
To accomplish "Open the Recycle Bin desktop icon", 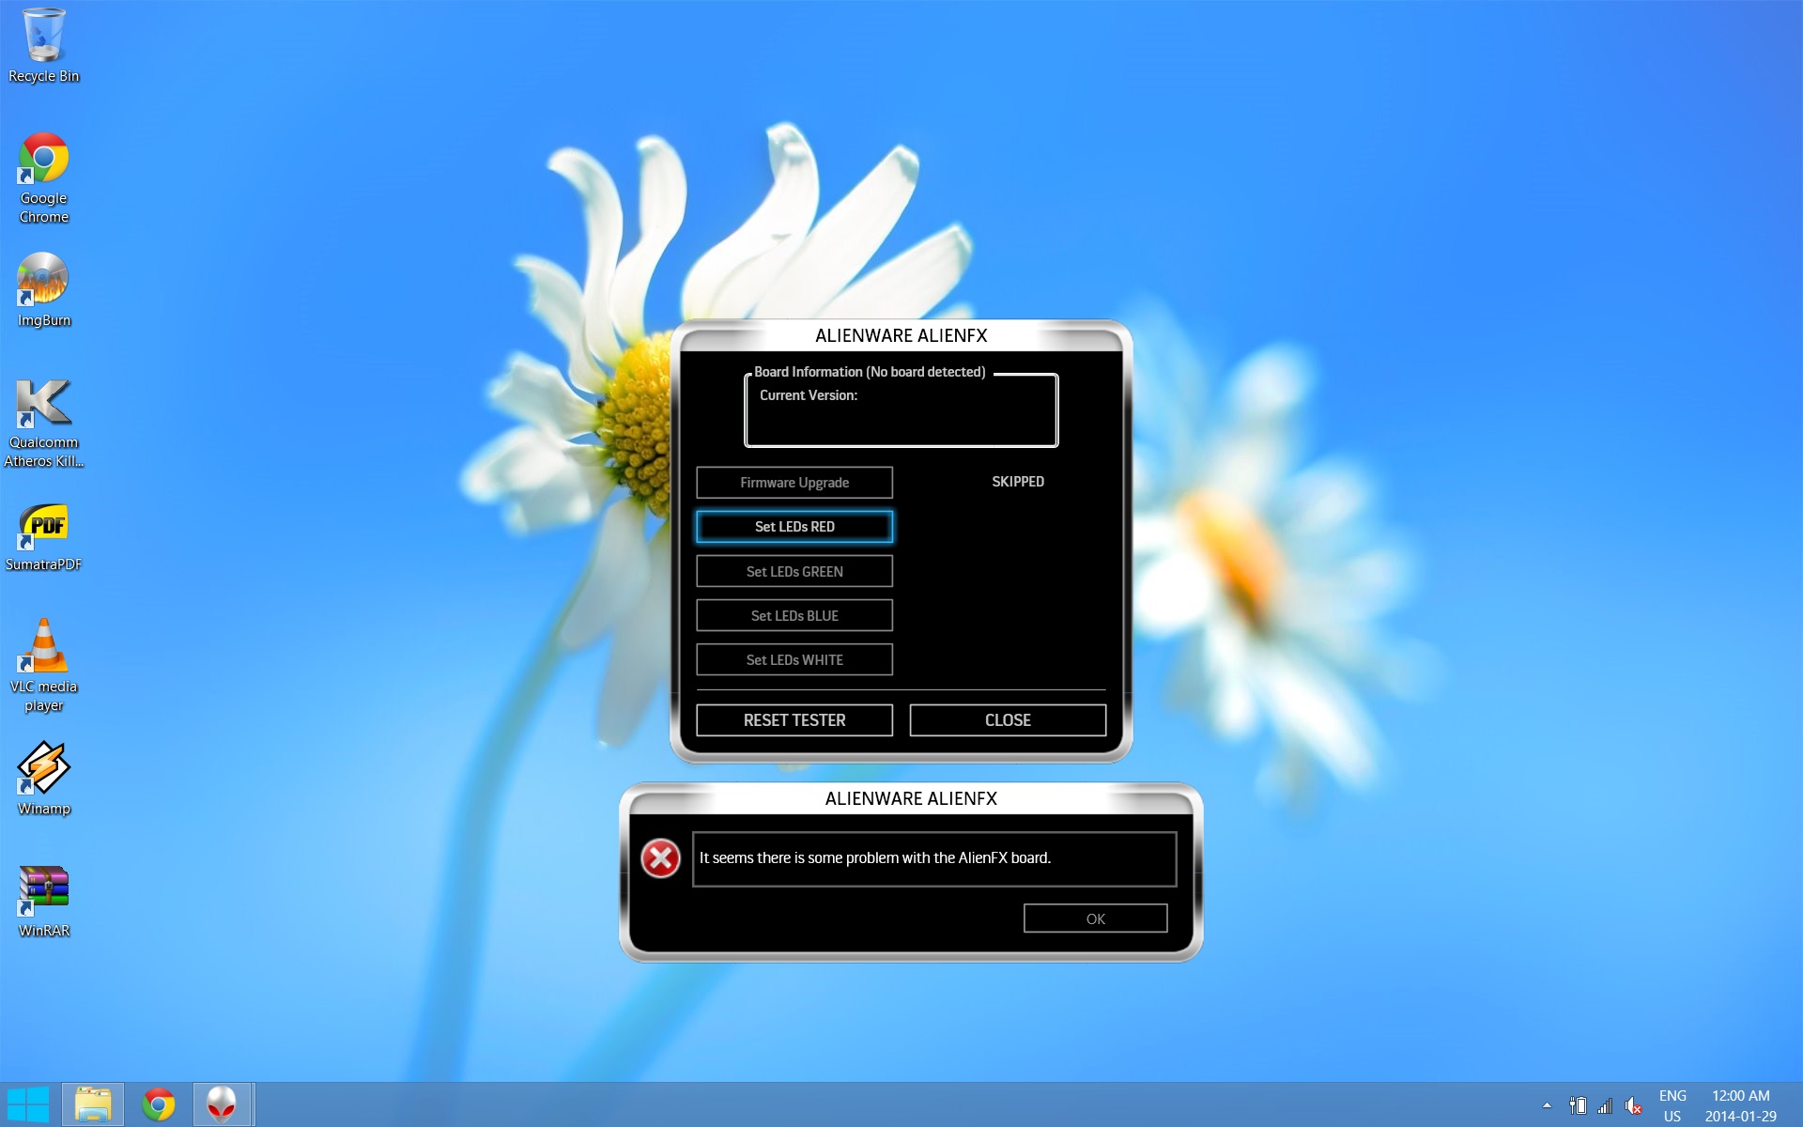I will (x=43, y=45).
